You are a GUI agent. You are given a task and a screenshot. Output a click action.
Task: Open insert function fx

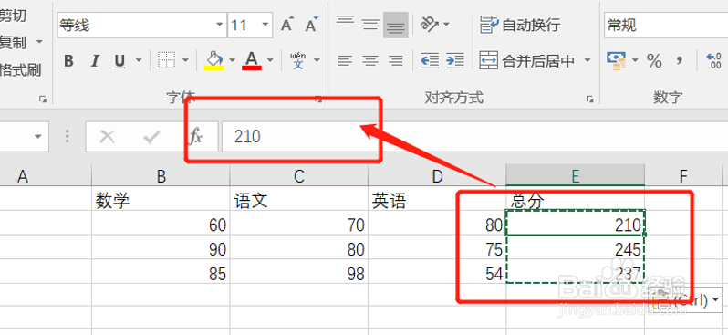point(196,137)
